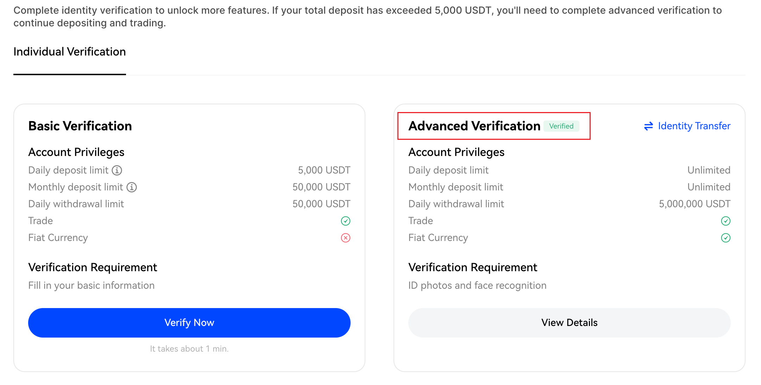Click Basic Verification Trade green checkmark icon
Screen dimensions: 761x385
[x=346, y=221]
